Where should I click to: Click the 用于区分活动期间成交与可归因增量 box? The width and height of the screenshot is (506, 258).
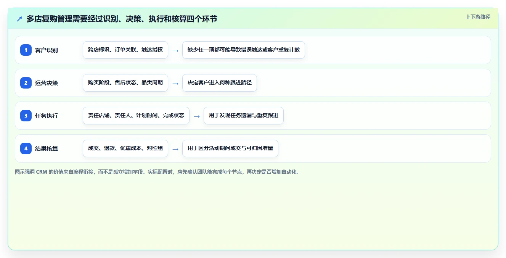pos(230,148)
